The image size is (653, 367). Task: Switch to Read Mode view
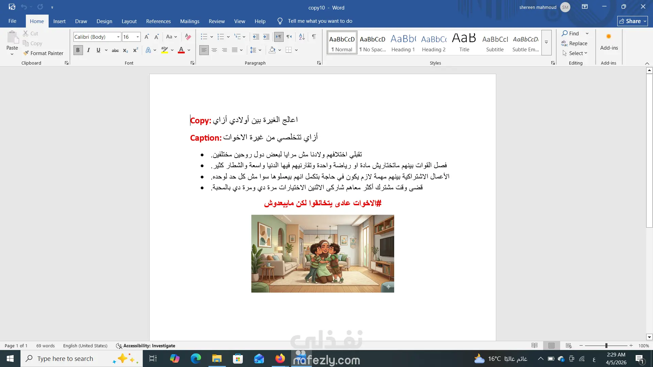tap(534, 346)
